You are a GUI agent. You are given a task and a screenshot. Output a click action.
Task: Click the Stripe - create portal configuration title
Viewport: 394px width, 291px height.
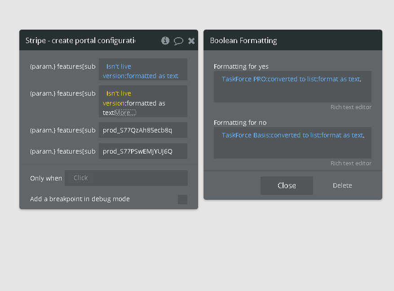81,40
